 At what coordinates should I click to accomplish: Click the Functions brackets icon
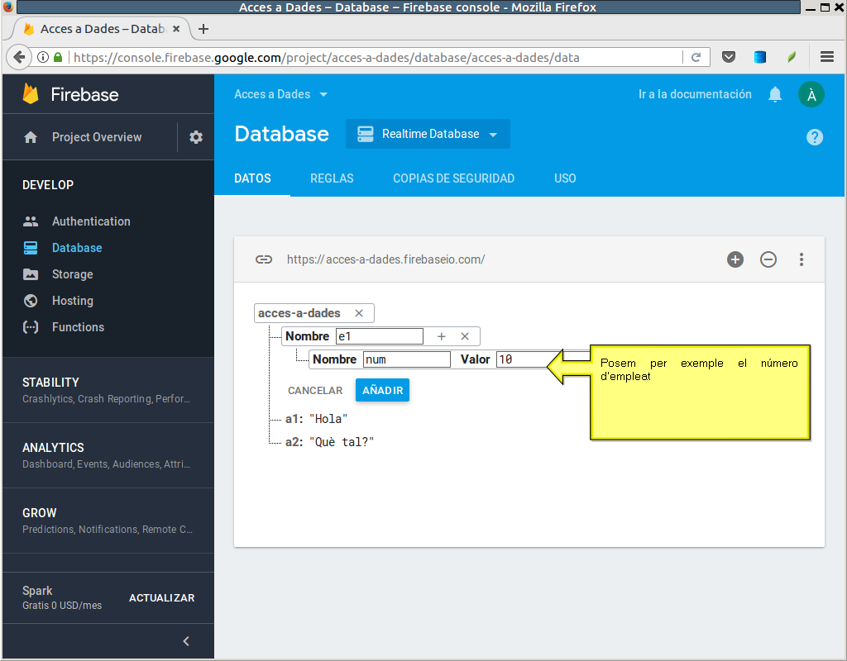pyautogui.click(x=31, y=327)
